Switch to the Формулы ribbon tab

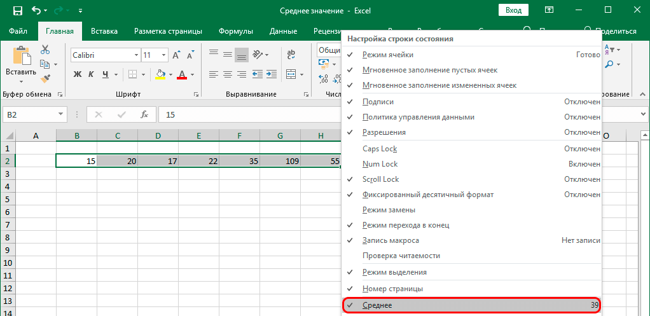[x=235, y=31]
